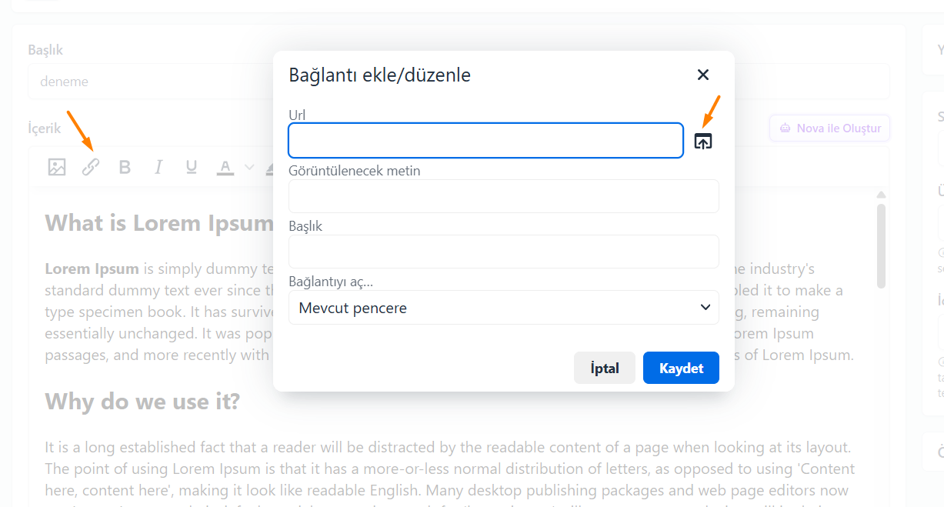Toggle underline formatting in editor toolbar
Screen dimensions: 944x507
tap(192, 167)
